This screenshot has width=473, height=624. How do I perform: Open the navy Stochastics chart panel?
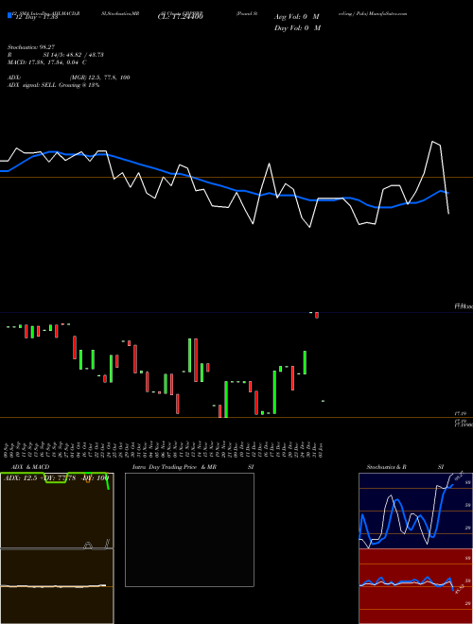pos(415,511)
